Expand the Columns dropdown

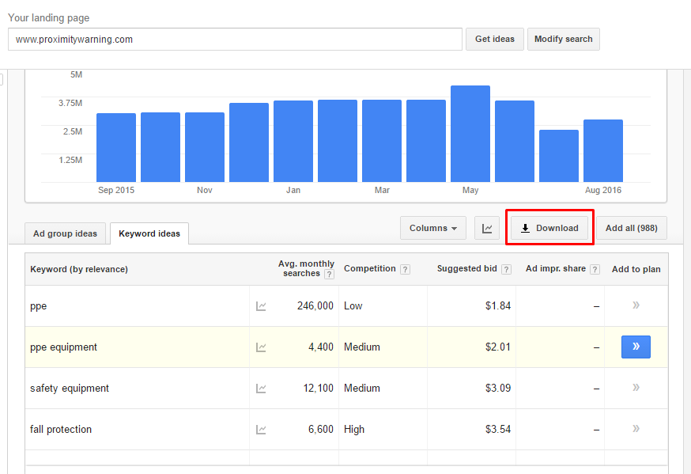(432, 229)
